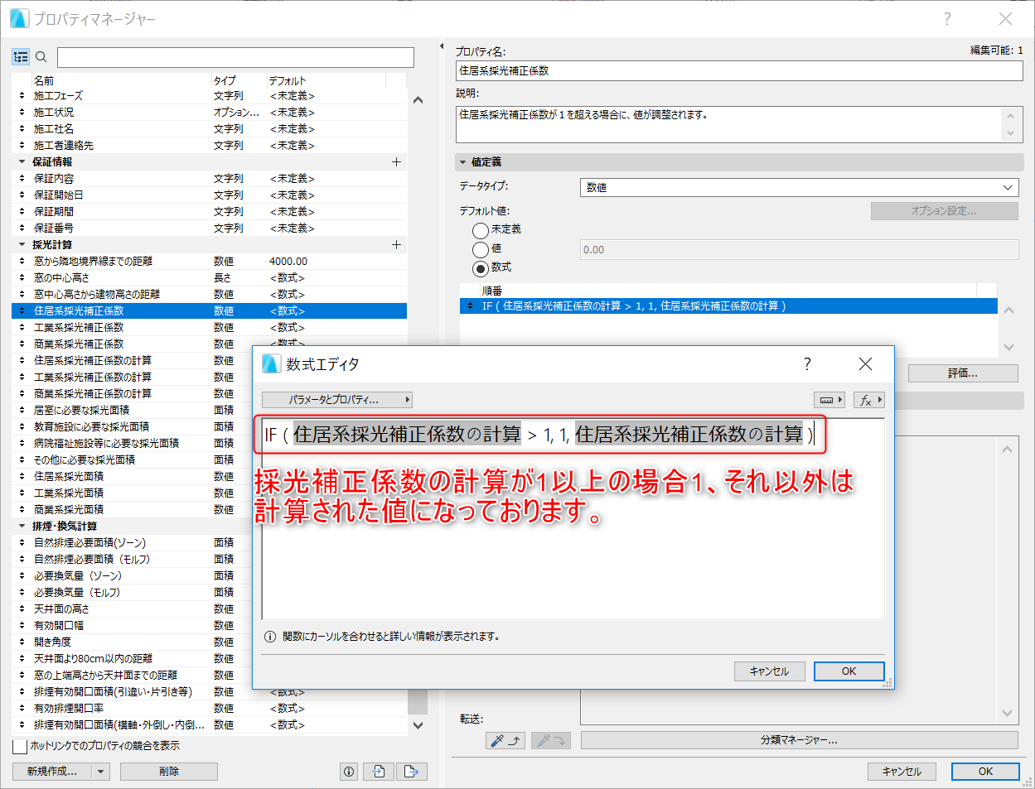
Task: Click OK in the 数式エディタ dialog
Action: point(849,671)
